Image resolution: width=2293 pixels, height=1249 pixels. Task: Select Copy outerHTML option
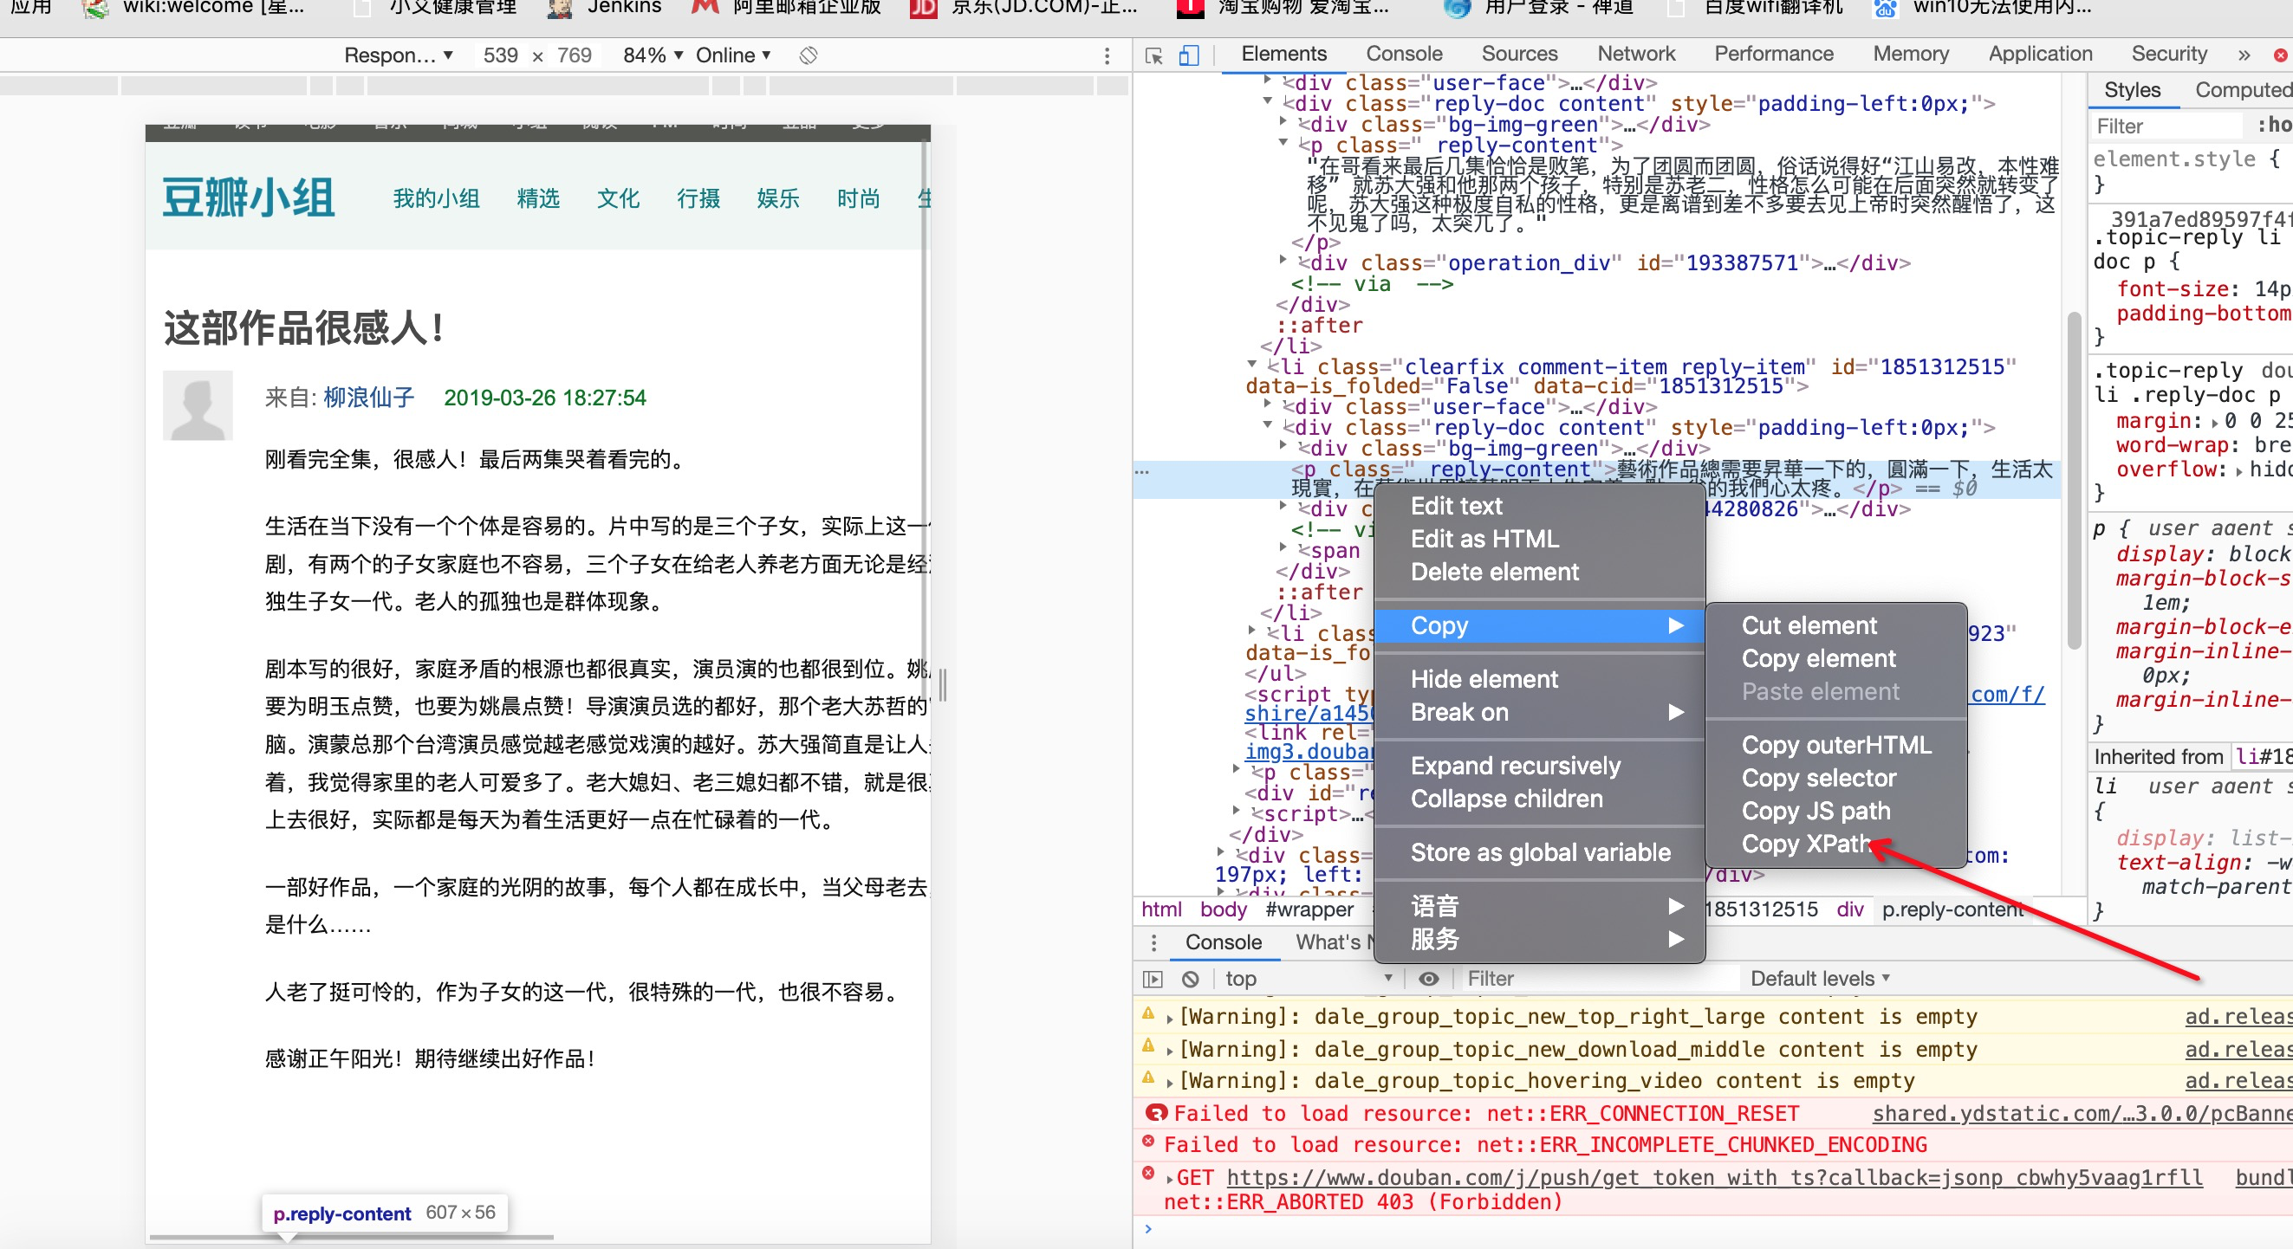point(1835,745)
